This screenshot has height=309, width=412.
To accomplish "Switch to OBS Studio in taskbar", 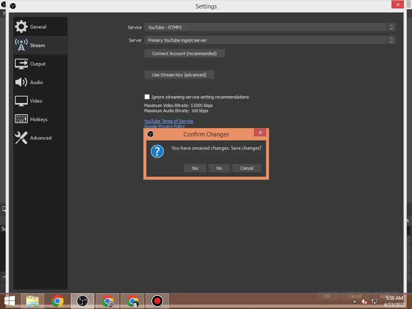I will pos(82,301).
